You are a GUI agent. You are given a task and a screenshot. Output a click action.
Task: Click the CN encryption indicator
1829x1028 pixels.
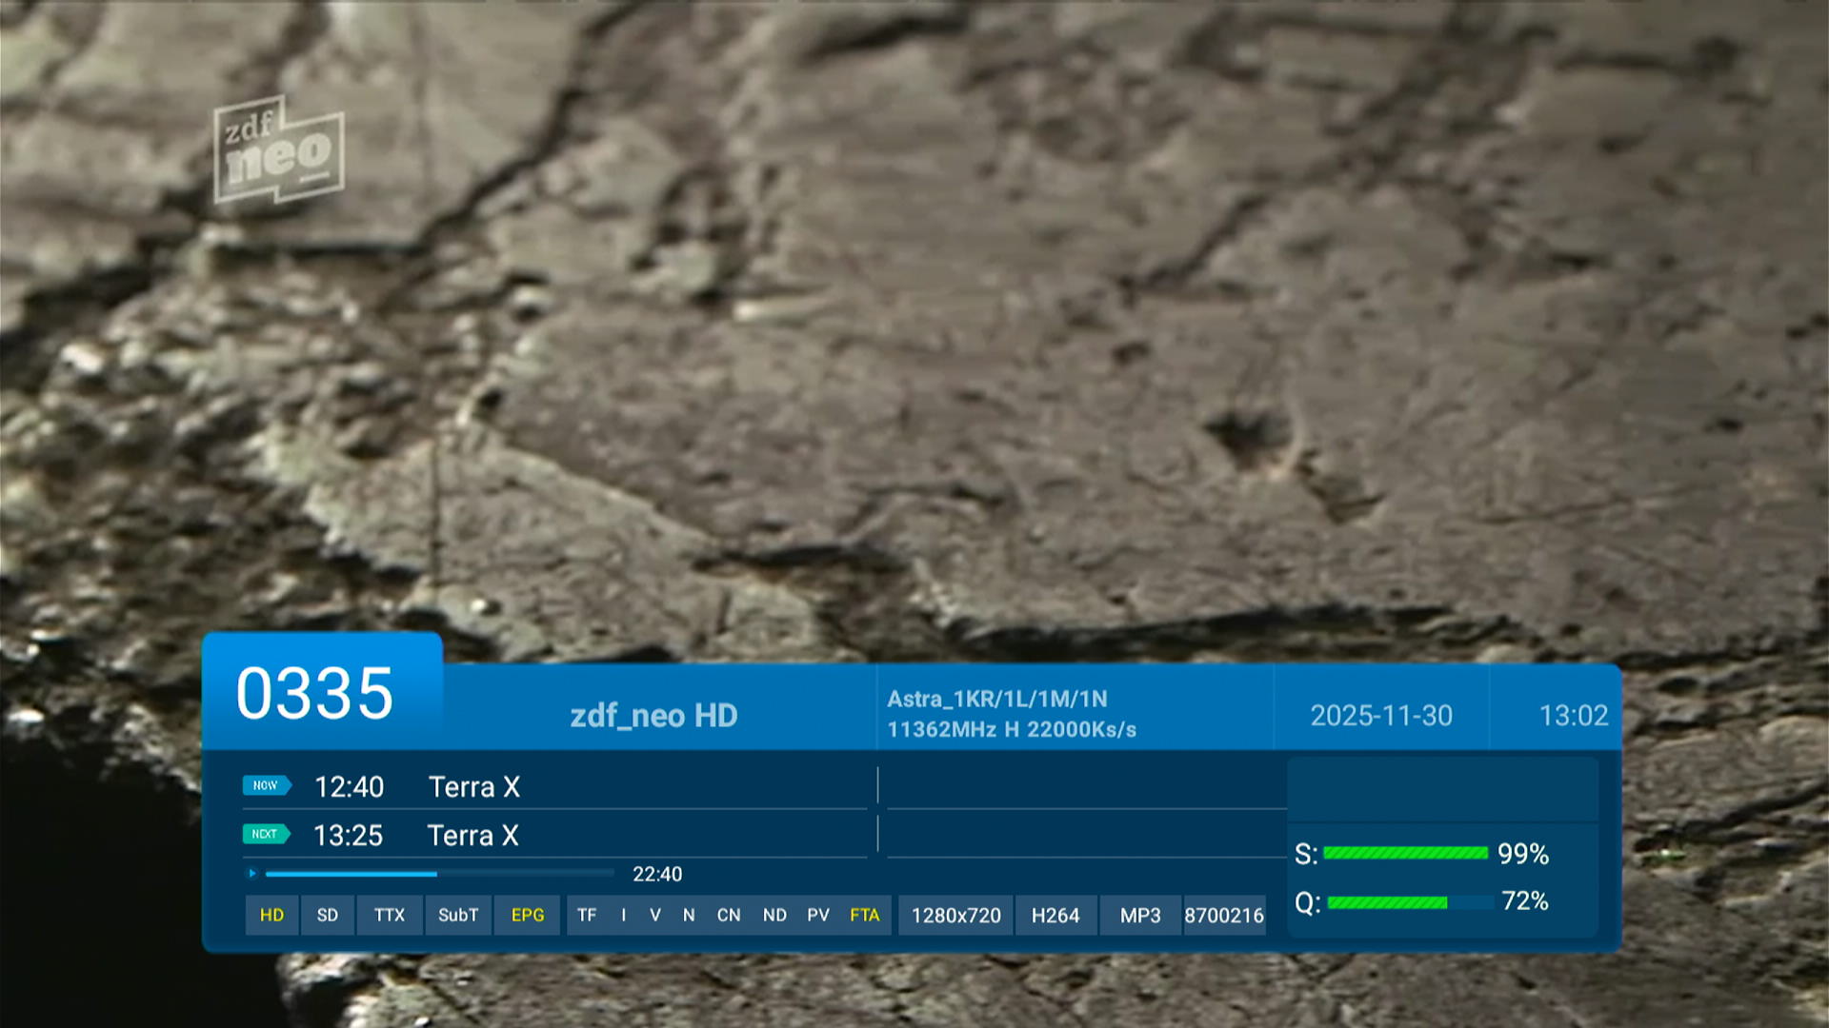coord(728,915)
